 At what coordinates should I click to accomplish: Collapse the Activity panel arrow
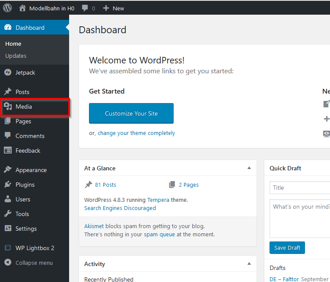coord(249,263)
